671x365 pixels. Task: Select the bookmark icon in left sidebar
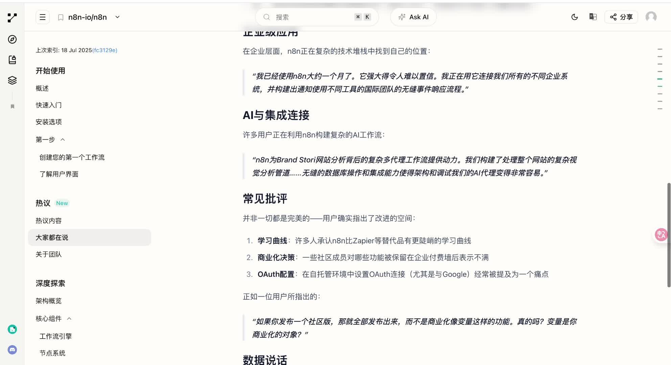pyautogui.click(x=12, y=106)
